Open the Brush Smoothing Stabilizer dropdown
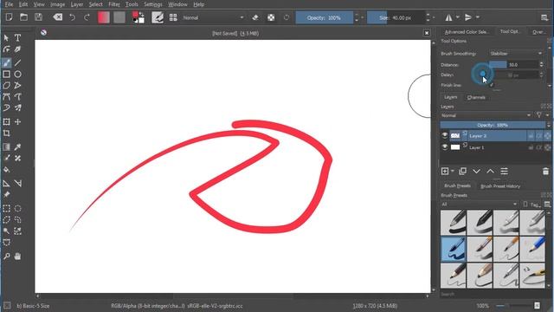The height and width of the screenshot is (312, 554). tap(516, 54)
